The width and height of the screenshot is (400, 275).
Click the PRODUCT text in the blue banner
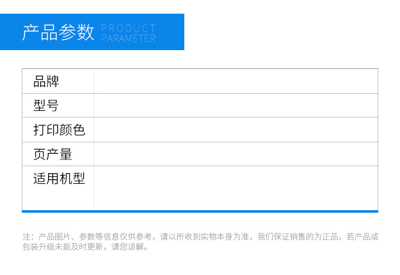[128, 28]
